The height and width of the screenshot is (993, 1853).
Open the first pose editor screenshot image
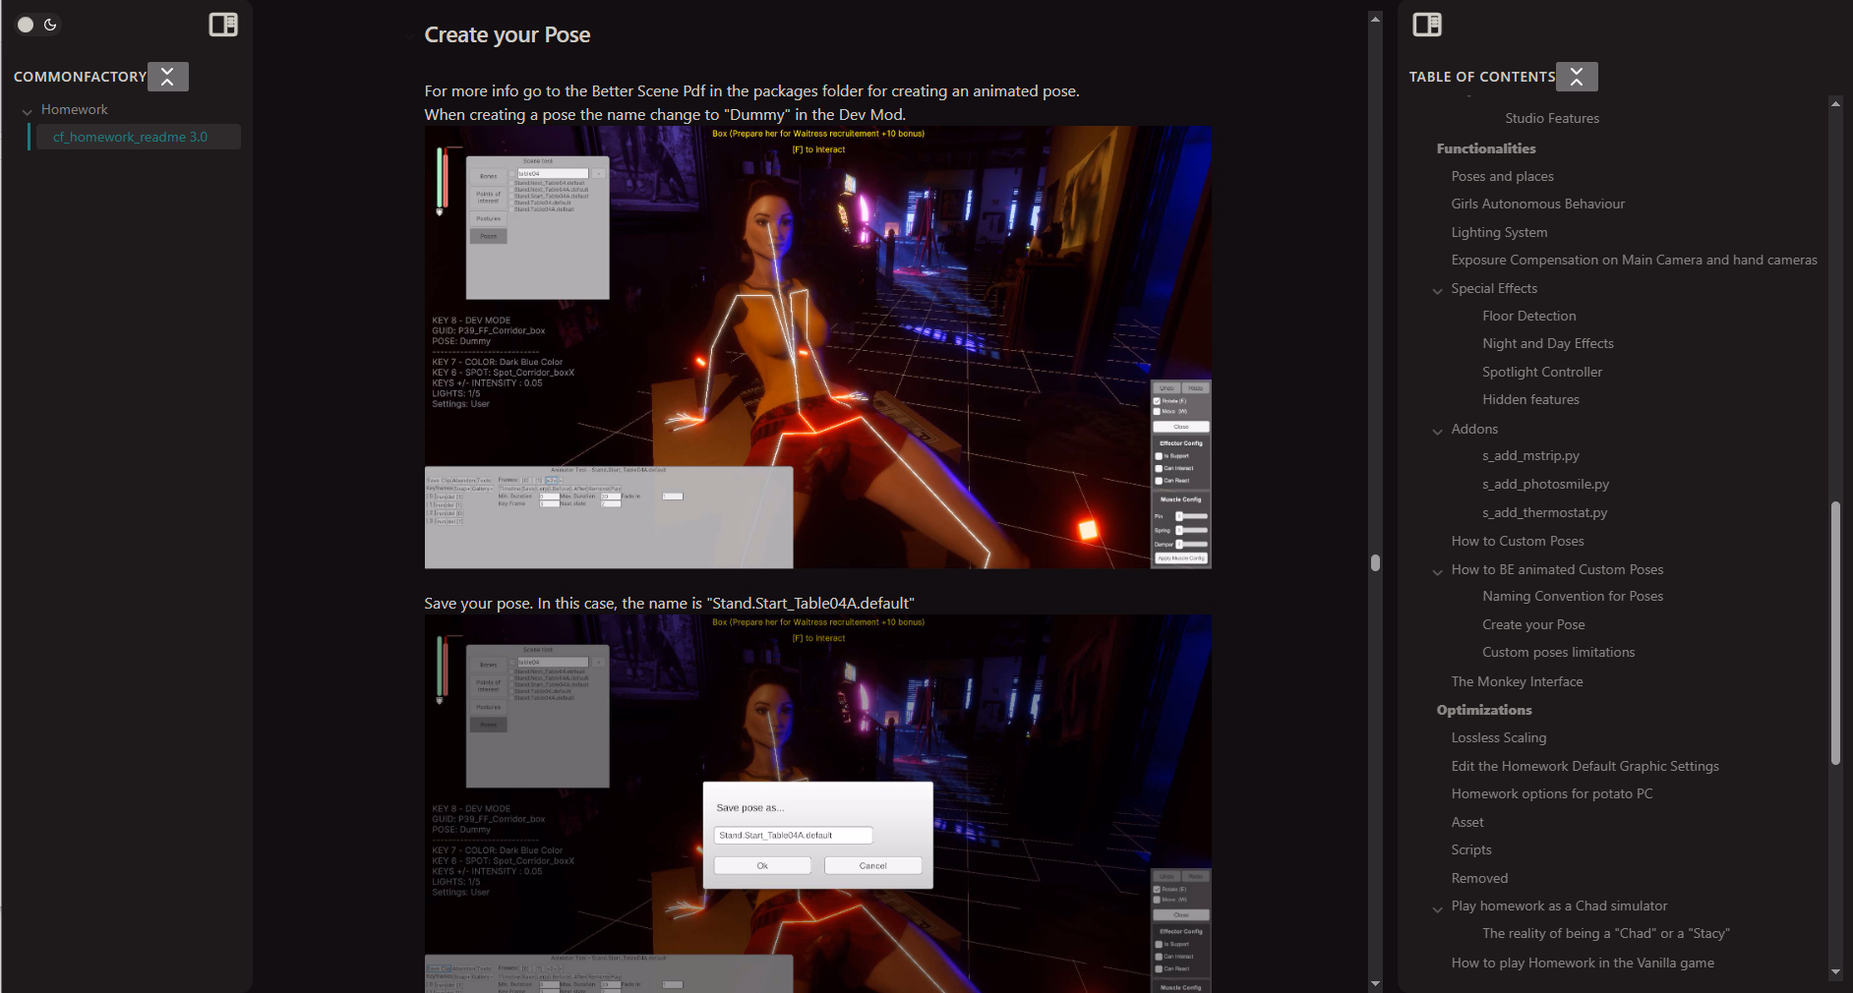(817, 347)
